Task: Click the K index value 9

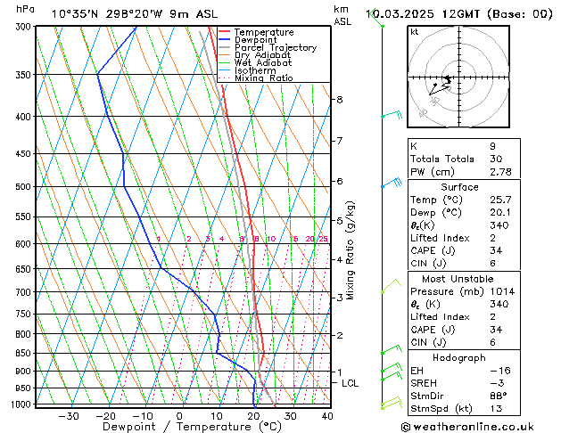Action: coord(492,146)
